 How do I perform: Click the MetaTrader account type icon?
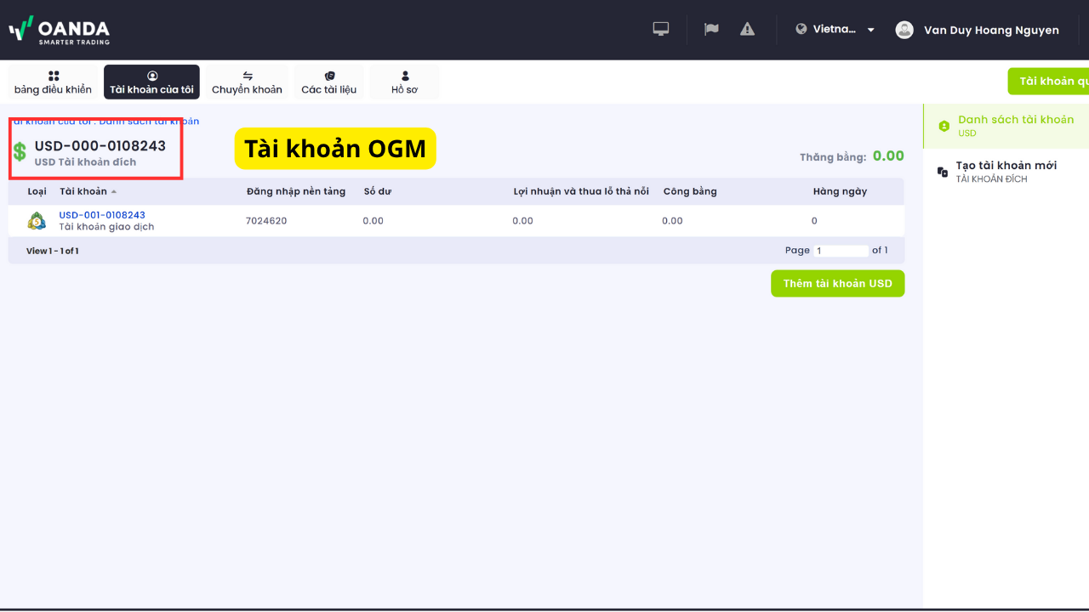click(37, 221)
